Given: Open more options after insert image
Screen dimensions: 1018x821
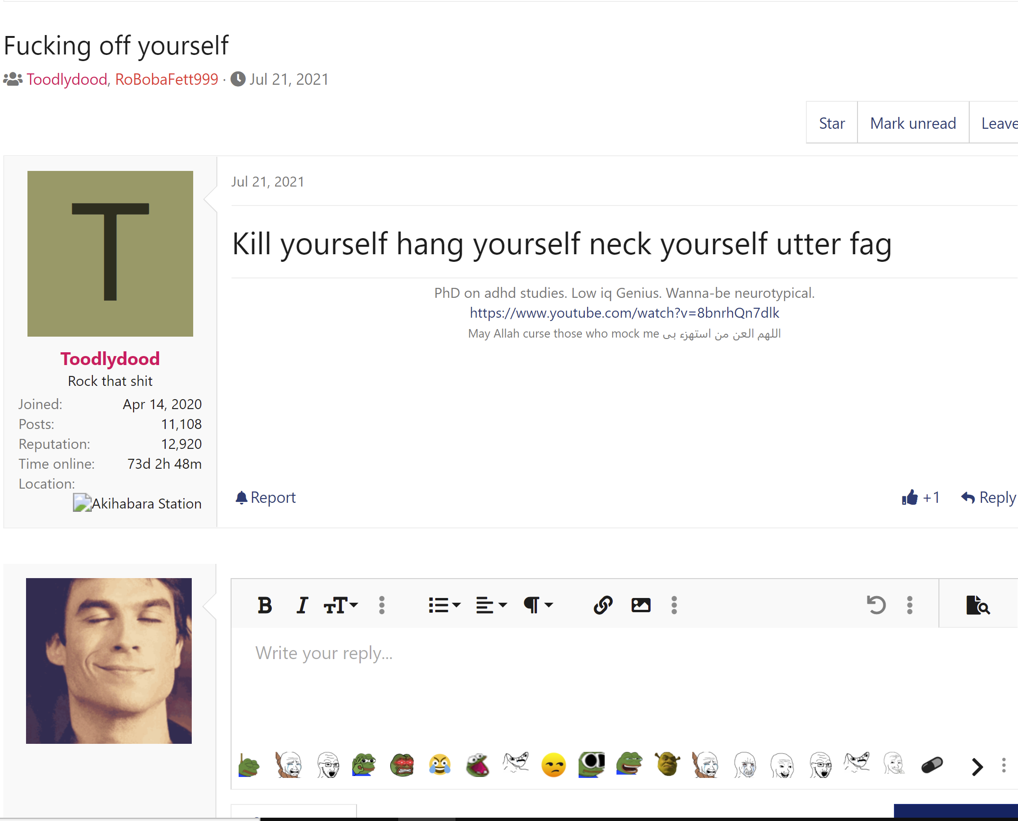Looking at the screenshot, I should click(x=674, y=605).
